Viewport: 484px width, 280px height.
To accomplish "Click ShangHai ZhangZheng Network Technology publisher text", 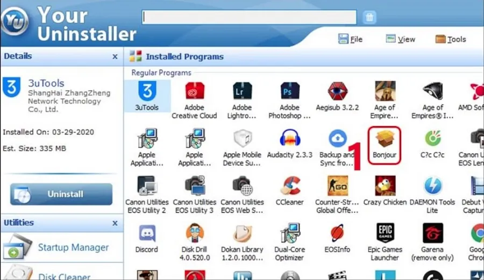I will [x=69, y=101].
